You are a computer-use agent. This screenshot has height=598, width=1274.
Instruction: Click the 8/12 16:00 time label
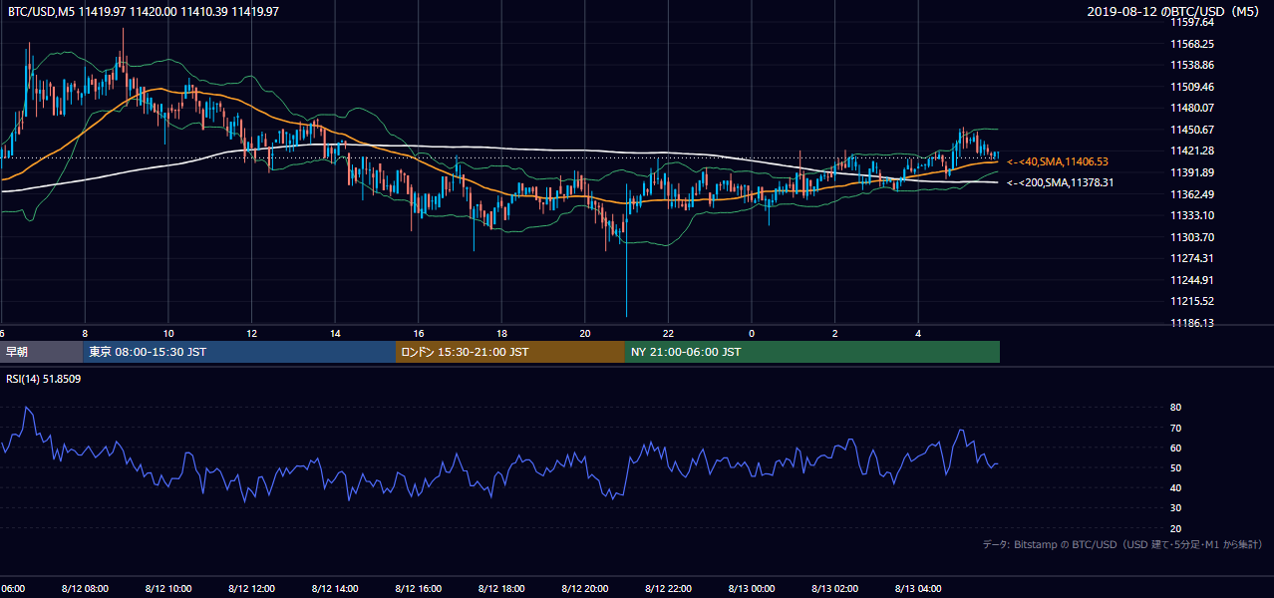click(419, 589)
